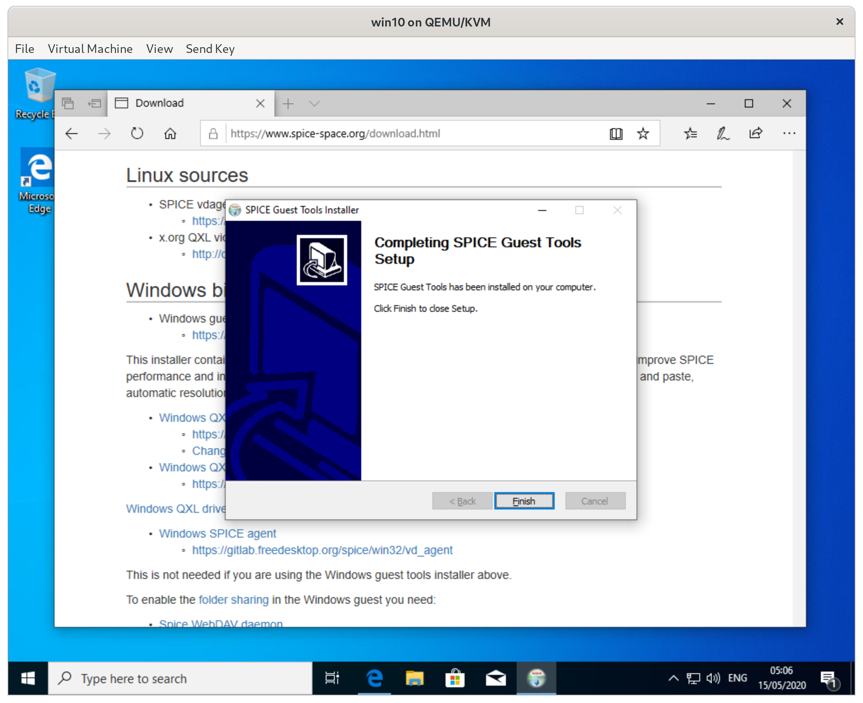Go to the browser home page
This screenshot has width=863, height=703.
pyautogui.click(x=170, y=133)
